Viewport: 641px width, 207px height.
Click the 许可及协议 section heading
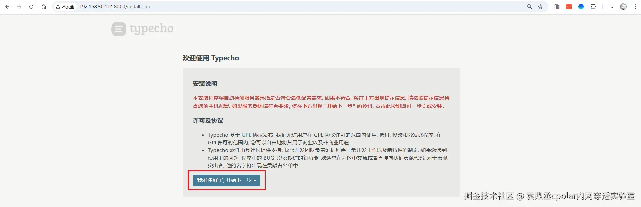pyautogui.click(x=208, y=121)
